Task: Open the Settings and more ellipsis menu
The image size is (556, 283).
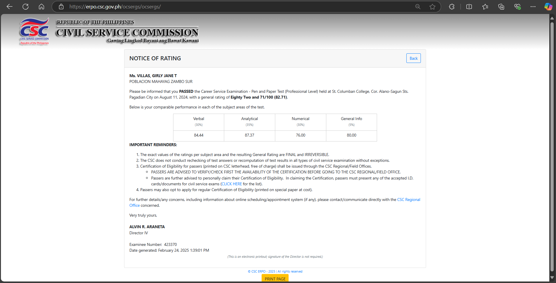Action: [533, 7]
